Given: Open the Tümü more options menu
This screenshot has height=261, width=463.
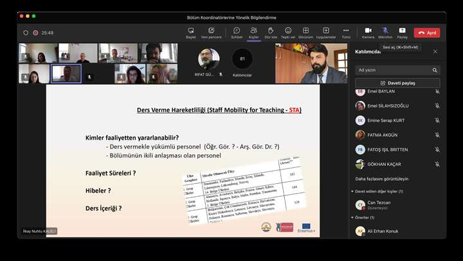Looking at the screenshot, I should (x=346, y=32).
